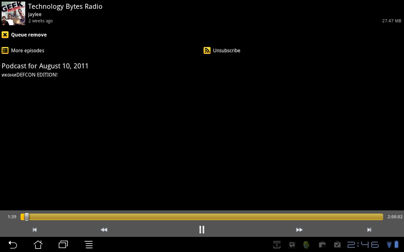
Task: Skip to the next track
Action: coord(369,230)
